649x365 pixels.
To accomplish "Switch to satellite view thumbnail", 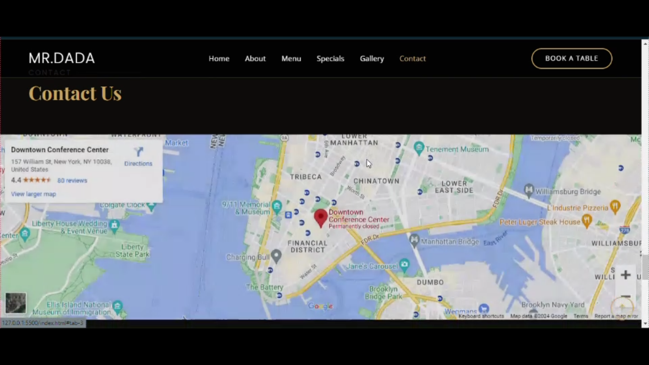I will 16,303.
